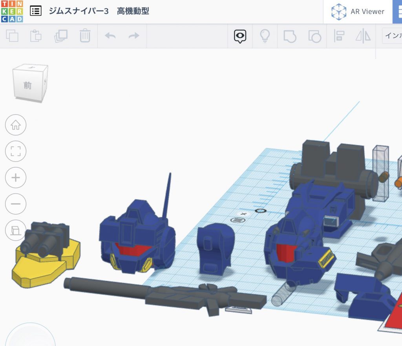This screenshot has height=346, width=402.
Task: Zoom in using the plus control
Action: pyautogui.click(x=15, y=177)
